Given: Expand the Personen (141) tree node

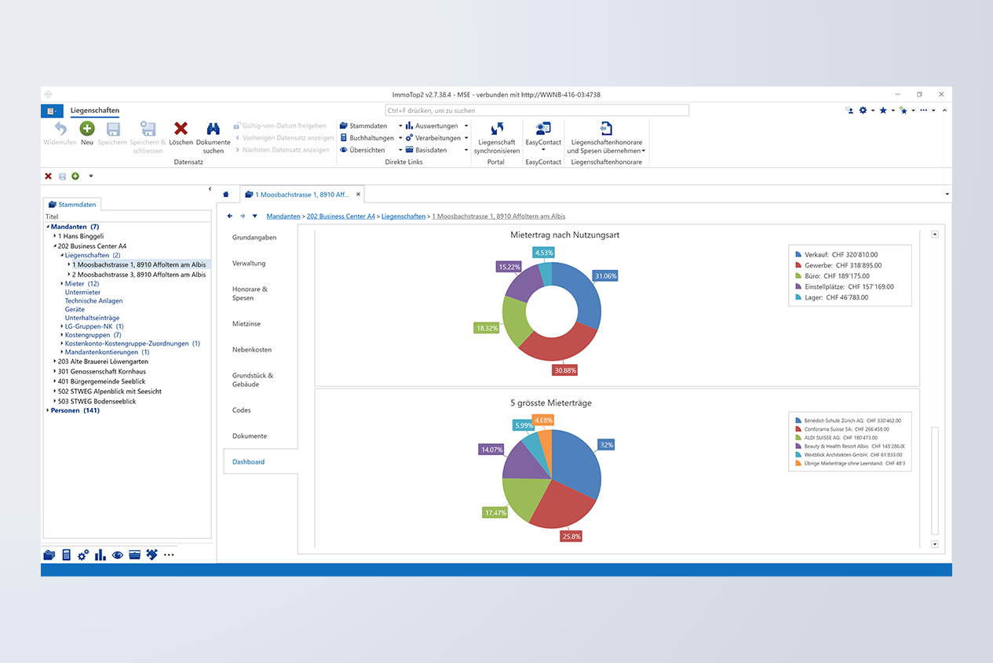Looking at the screenshot, I should tap(46, 410).
